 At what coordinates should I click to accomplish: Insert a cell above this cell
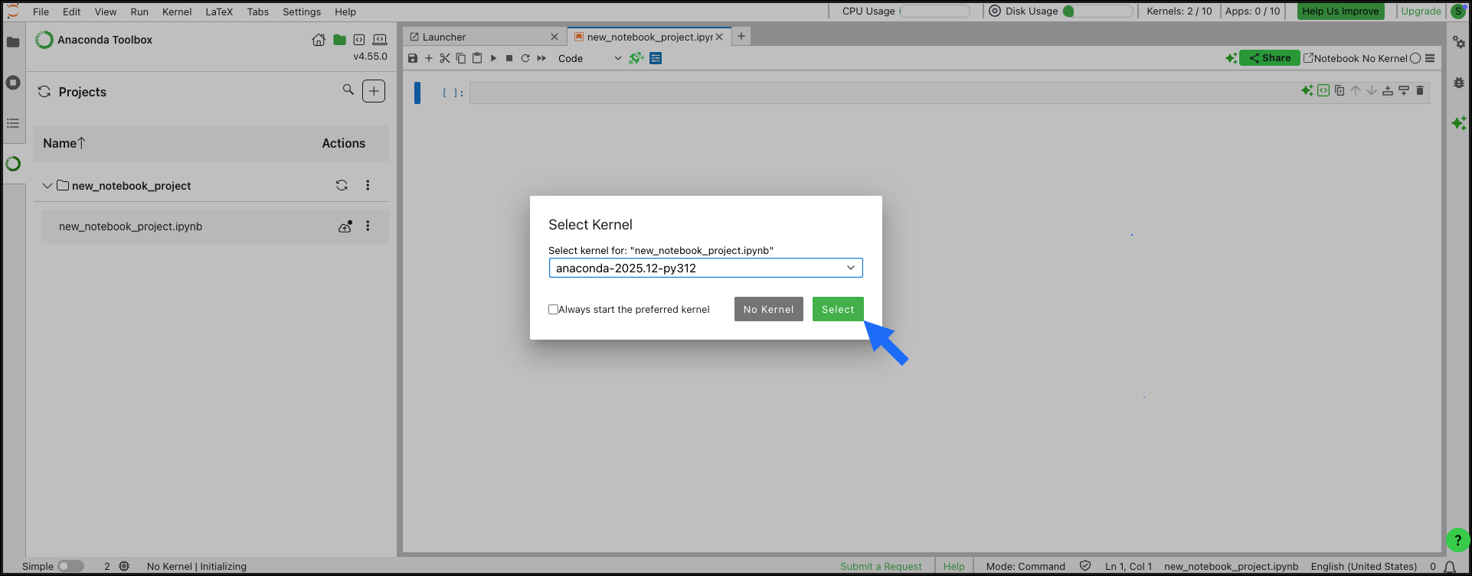coord(1388,90)
